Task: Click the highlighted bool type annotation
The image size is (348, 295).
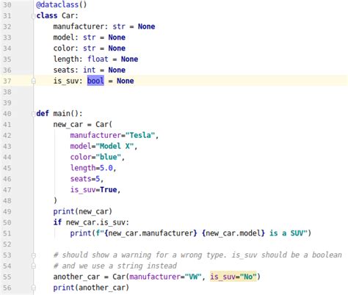Action: pyautogui.click(x=95, y=81)
